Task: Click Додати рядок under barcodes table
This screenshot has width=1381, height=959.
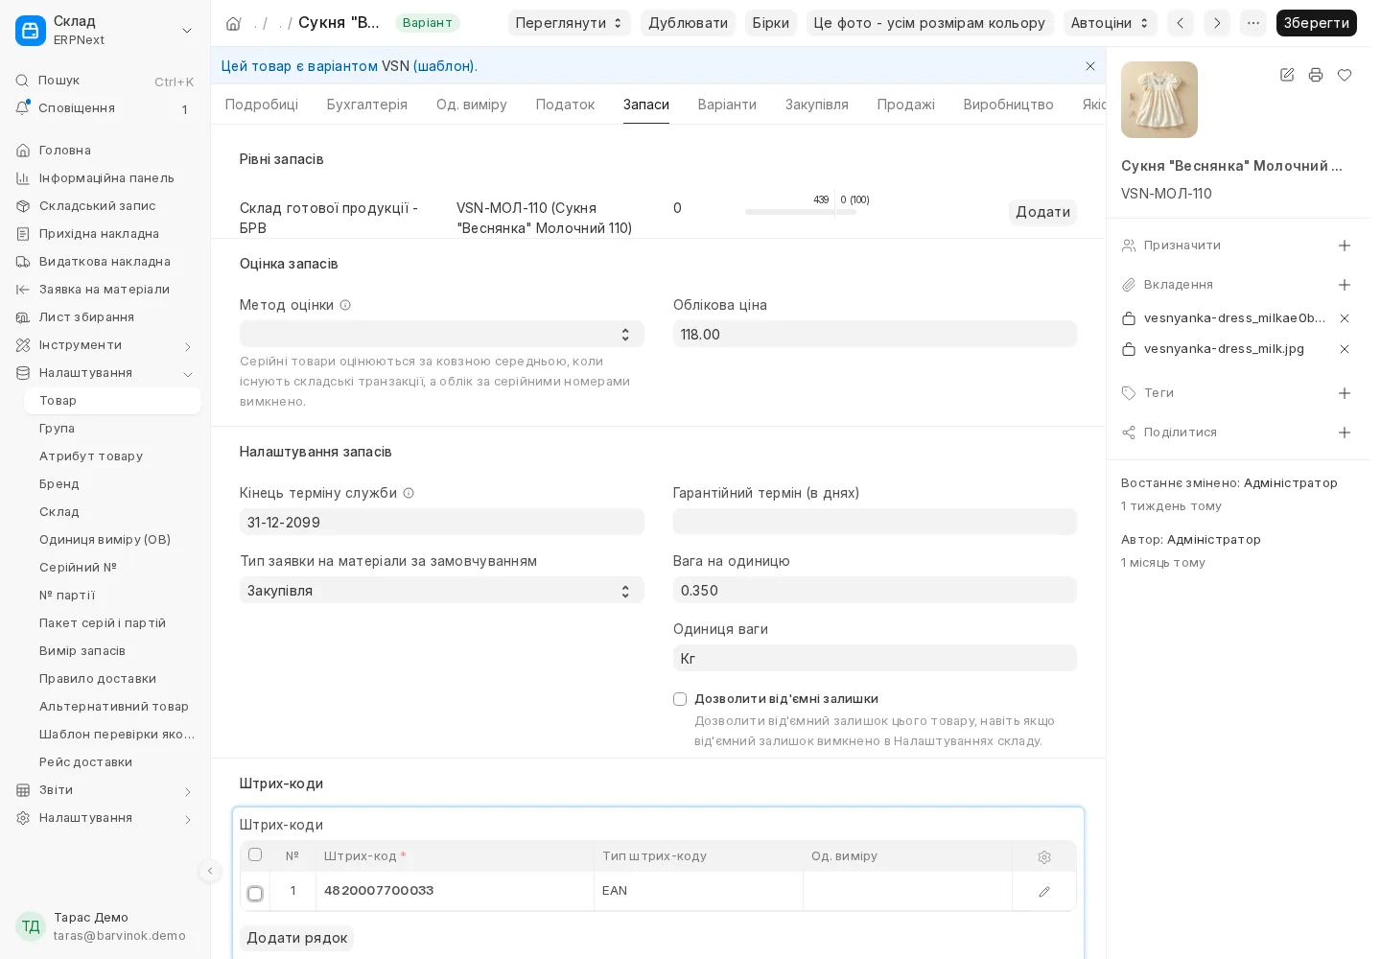Action: point(296,938)
